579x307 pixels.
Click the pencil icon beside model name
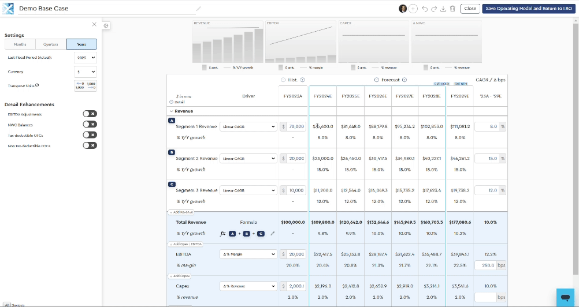pos(199,9)
